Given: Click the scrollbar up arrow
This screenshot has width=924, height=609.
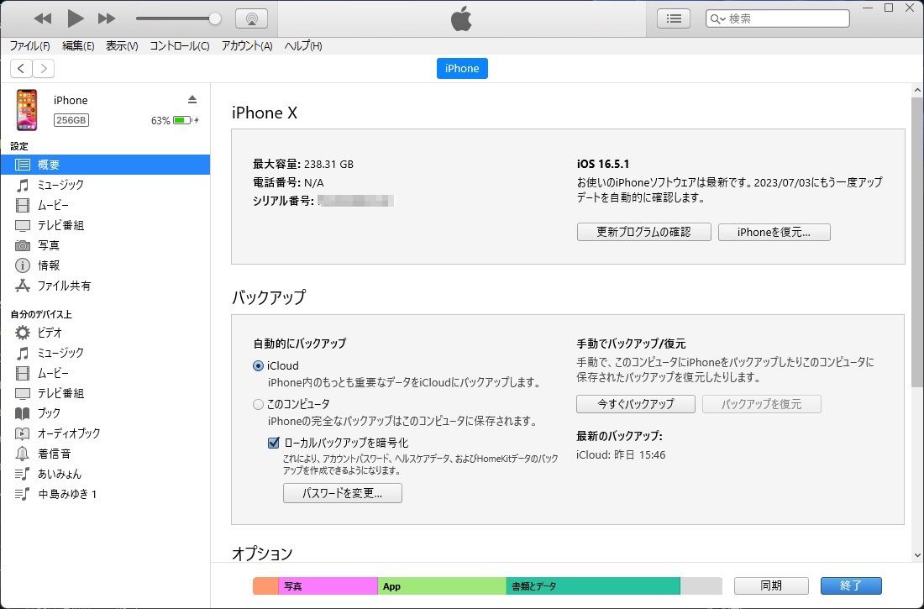Looking at the screenshot, I should click(917, 90).
